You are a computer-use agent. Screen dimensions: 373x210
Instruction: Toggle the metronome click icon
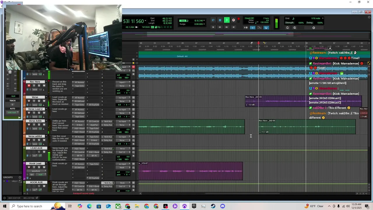coord(253,28)
